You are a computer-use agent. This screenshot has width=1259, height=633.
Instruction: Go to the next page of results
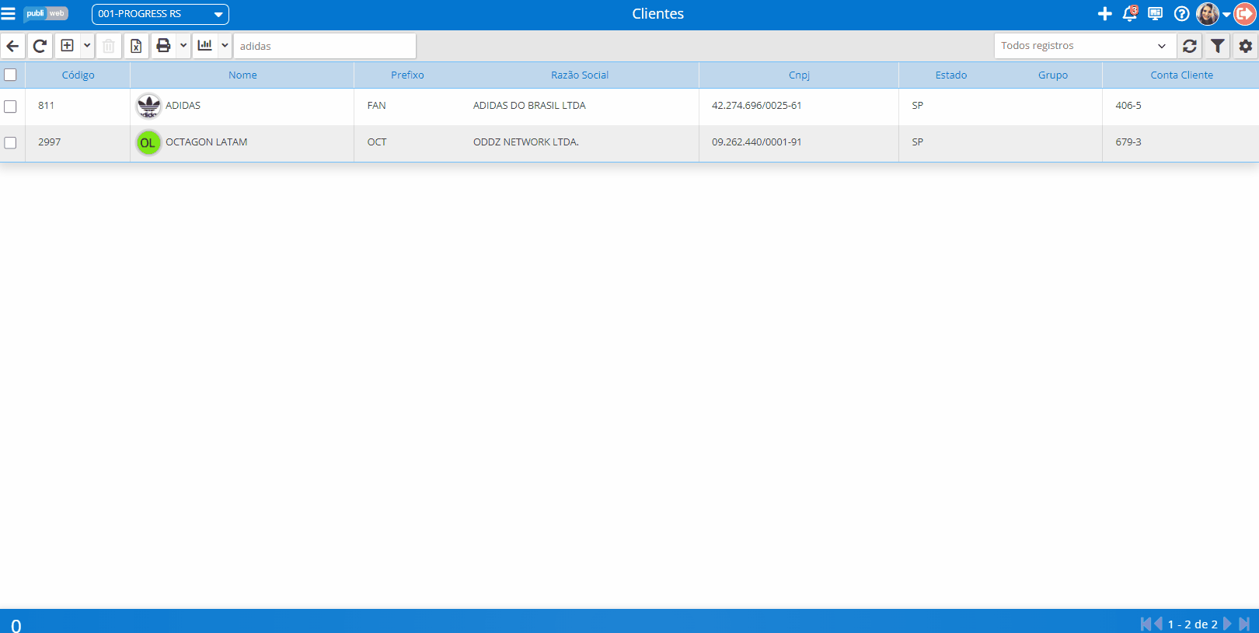(1228, 624)
